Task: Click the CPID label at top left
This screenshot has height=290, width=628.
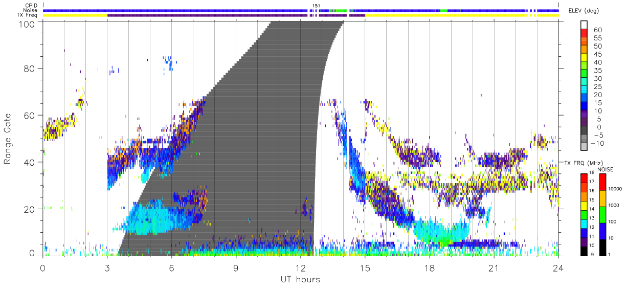Action: pos(31,6)
